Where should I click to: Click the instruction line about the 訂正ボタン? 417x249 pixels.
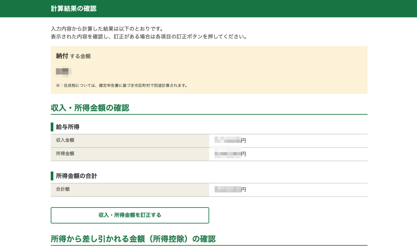[x=149, y=37]
